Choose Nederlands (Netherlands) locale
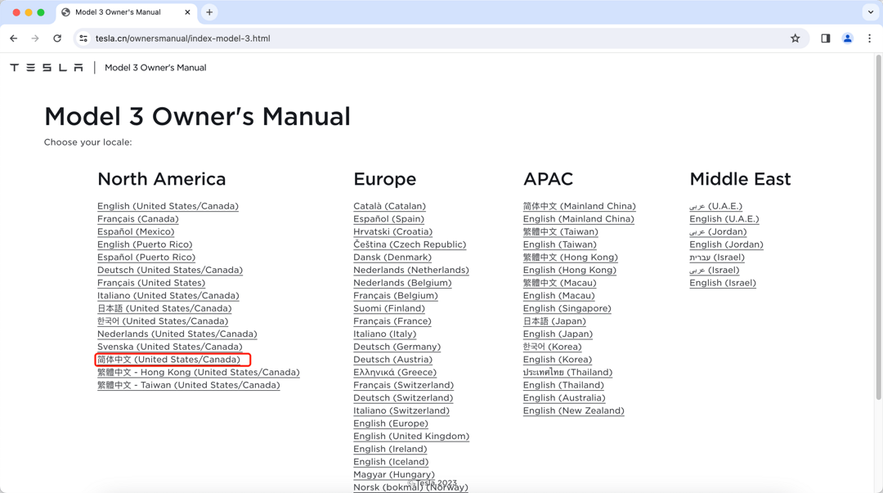This screenshot has height=493, width=883. click(411, 270)
